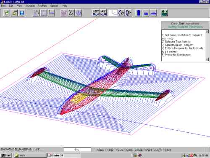Open the Surface menu
This screenshot has width=210, height=158.
[x=31, y=6]
